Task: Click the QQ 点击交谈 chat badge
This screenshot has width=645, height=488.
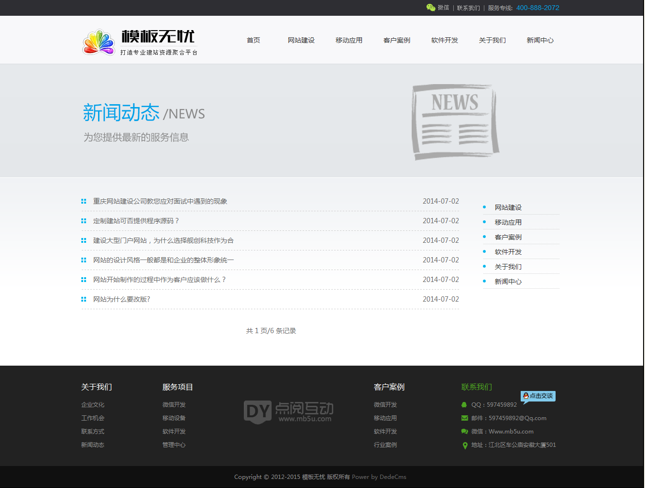Action: coord(538,396)
